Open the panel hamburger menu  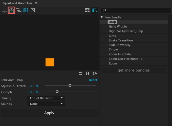tap(36, 3)
